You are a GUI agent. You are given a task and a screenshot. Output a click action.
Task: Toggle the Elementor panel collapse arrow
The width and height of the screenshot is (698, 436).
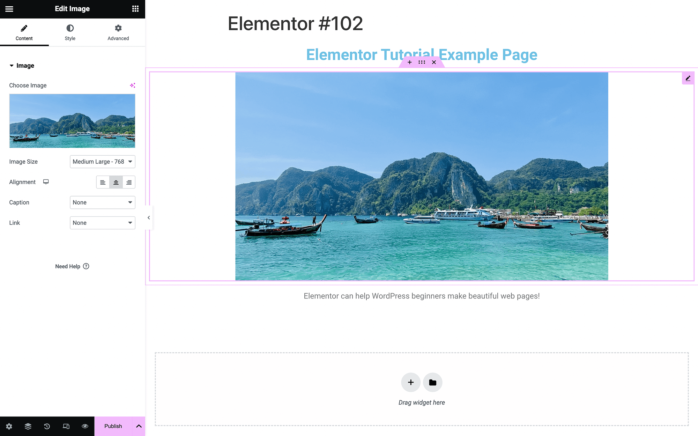pyautogui.click(x=149, y=217)
